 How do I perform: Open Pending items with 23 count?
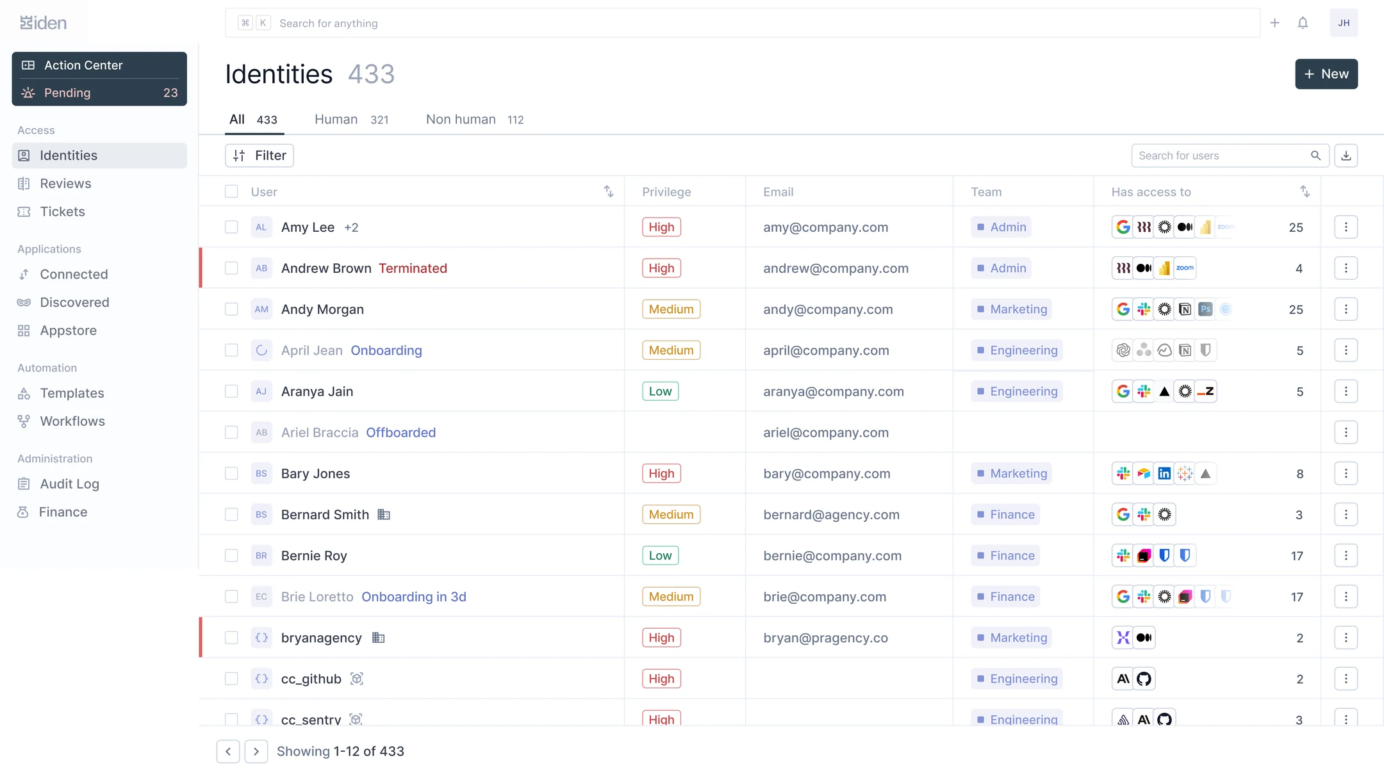(99, 93)
